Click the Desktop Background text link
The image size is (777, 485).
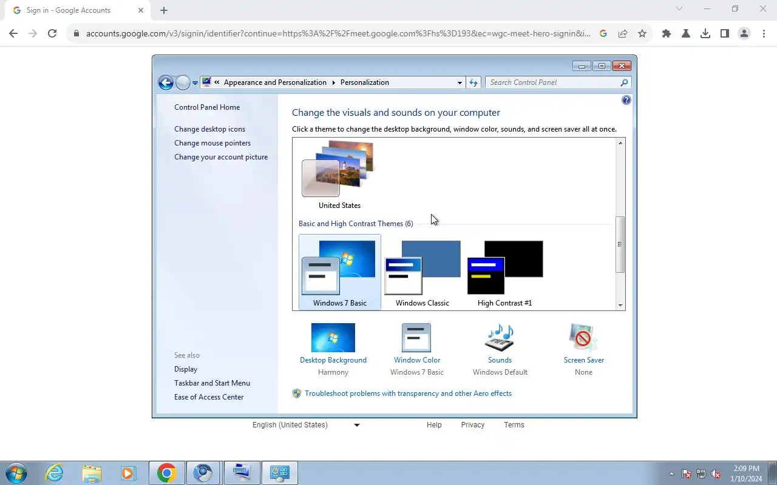coord(333,360)
